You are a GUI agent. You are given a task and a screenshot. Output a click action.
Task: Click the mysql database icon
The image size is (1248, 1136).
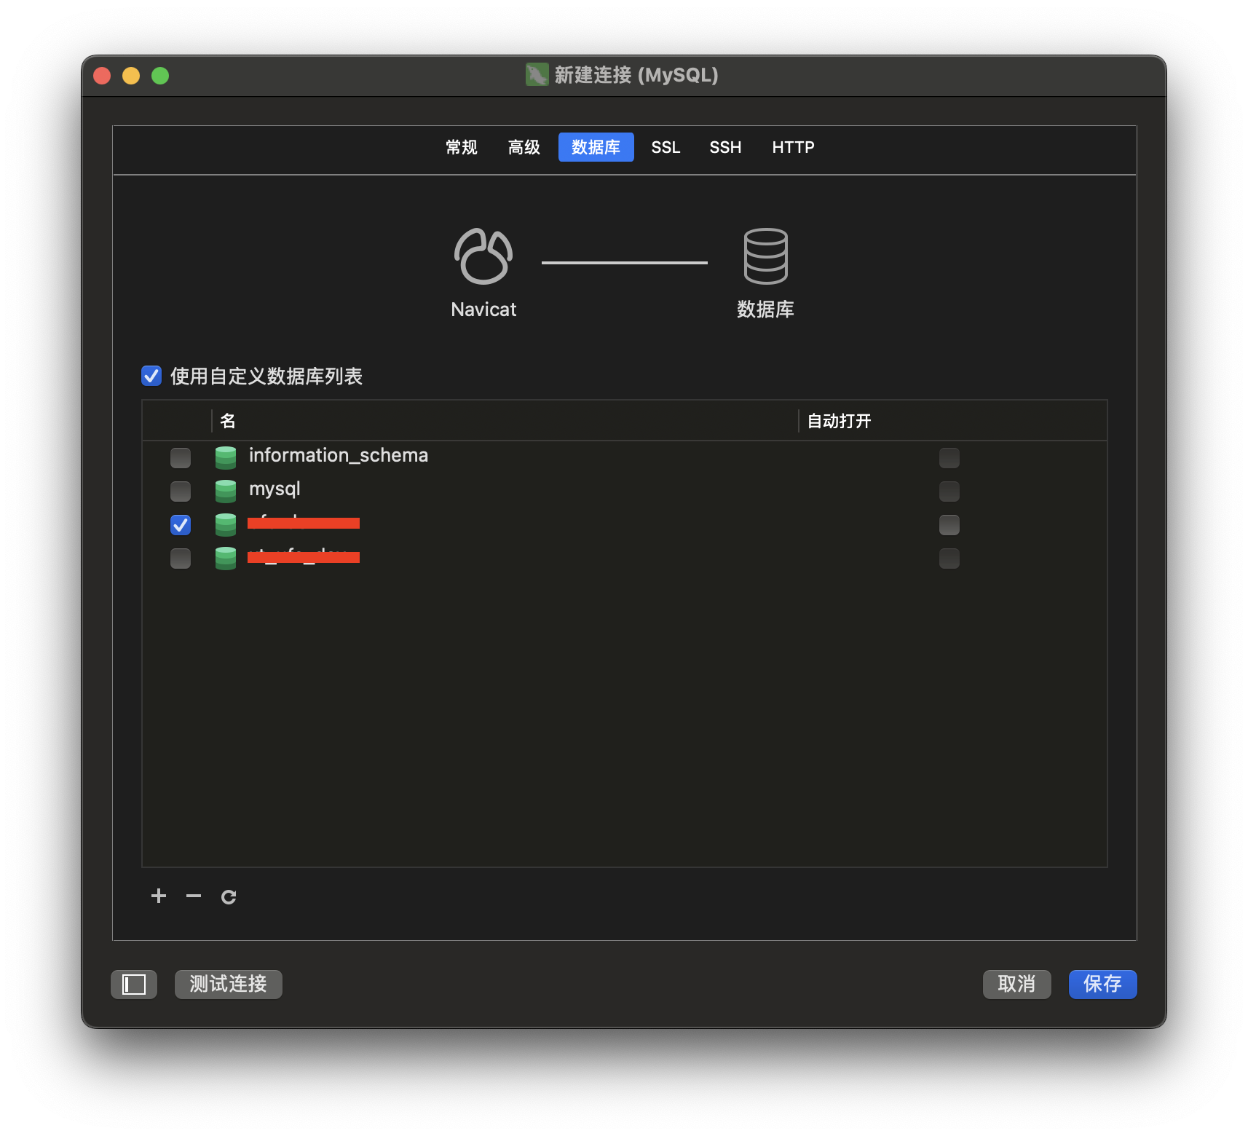coord(226,491)
